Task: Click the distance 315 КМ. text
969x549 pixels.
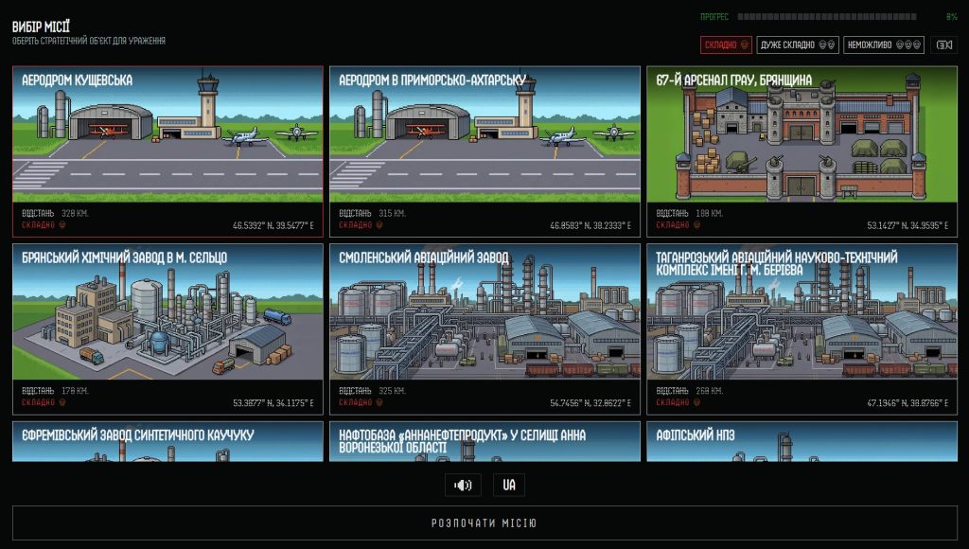Action: tap(392, 213)
